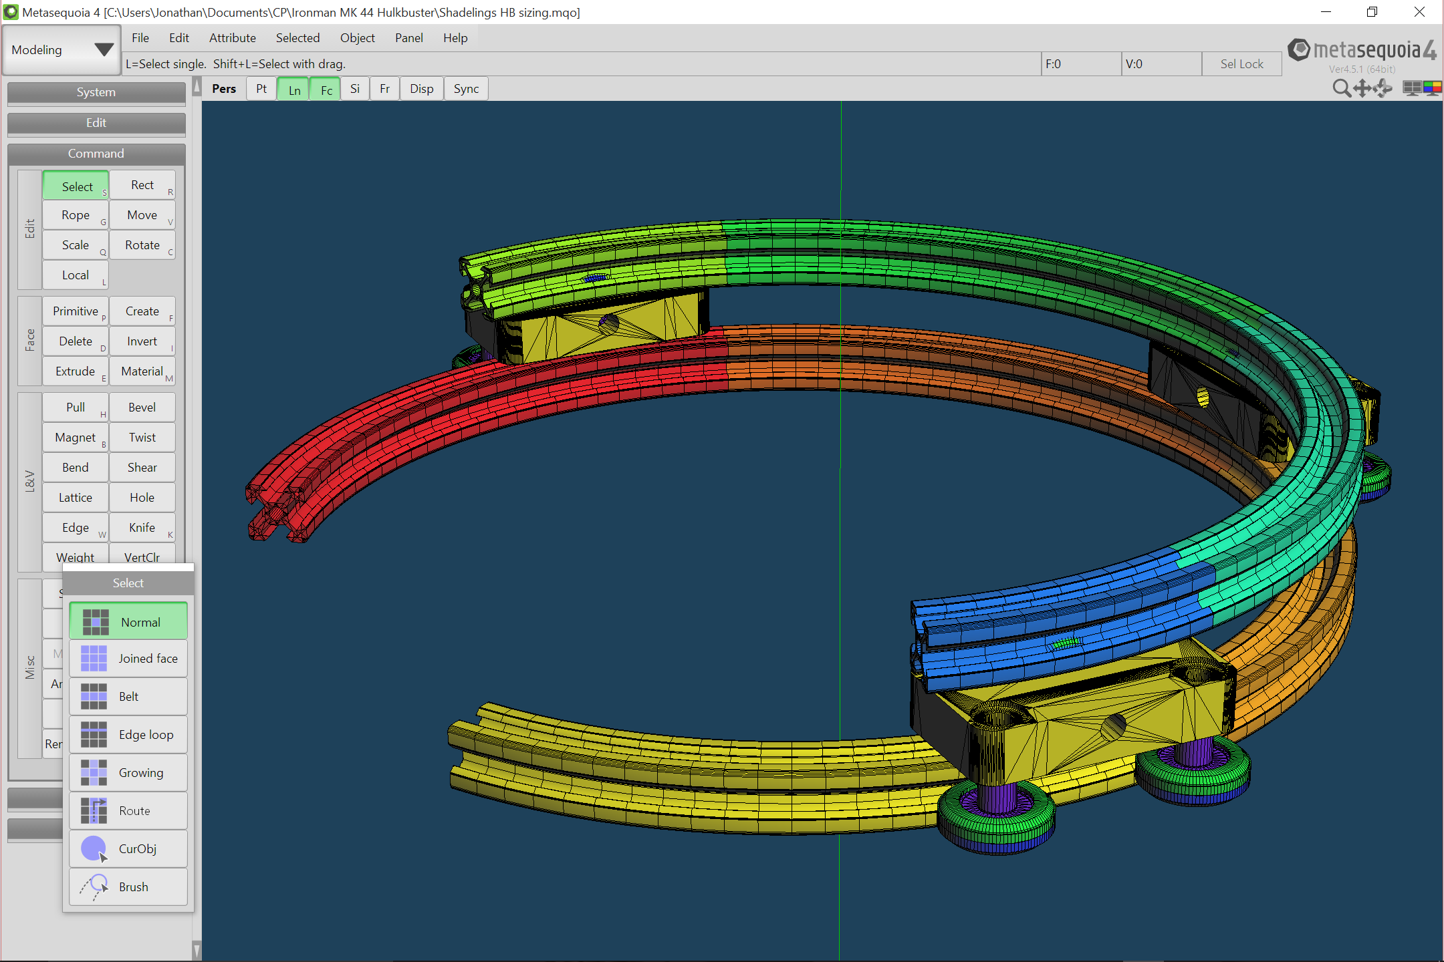Toggle Sel Lock selection lock

coord(1241,64)
